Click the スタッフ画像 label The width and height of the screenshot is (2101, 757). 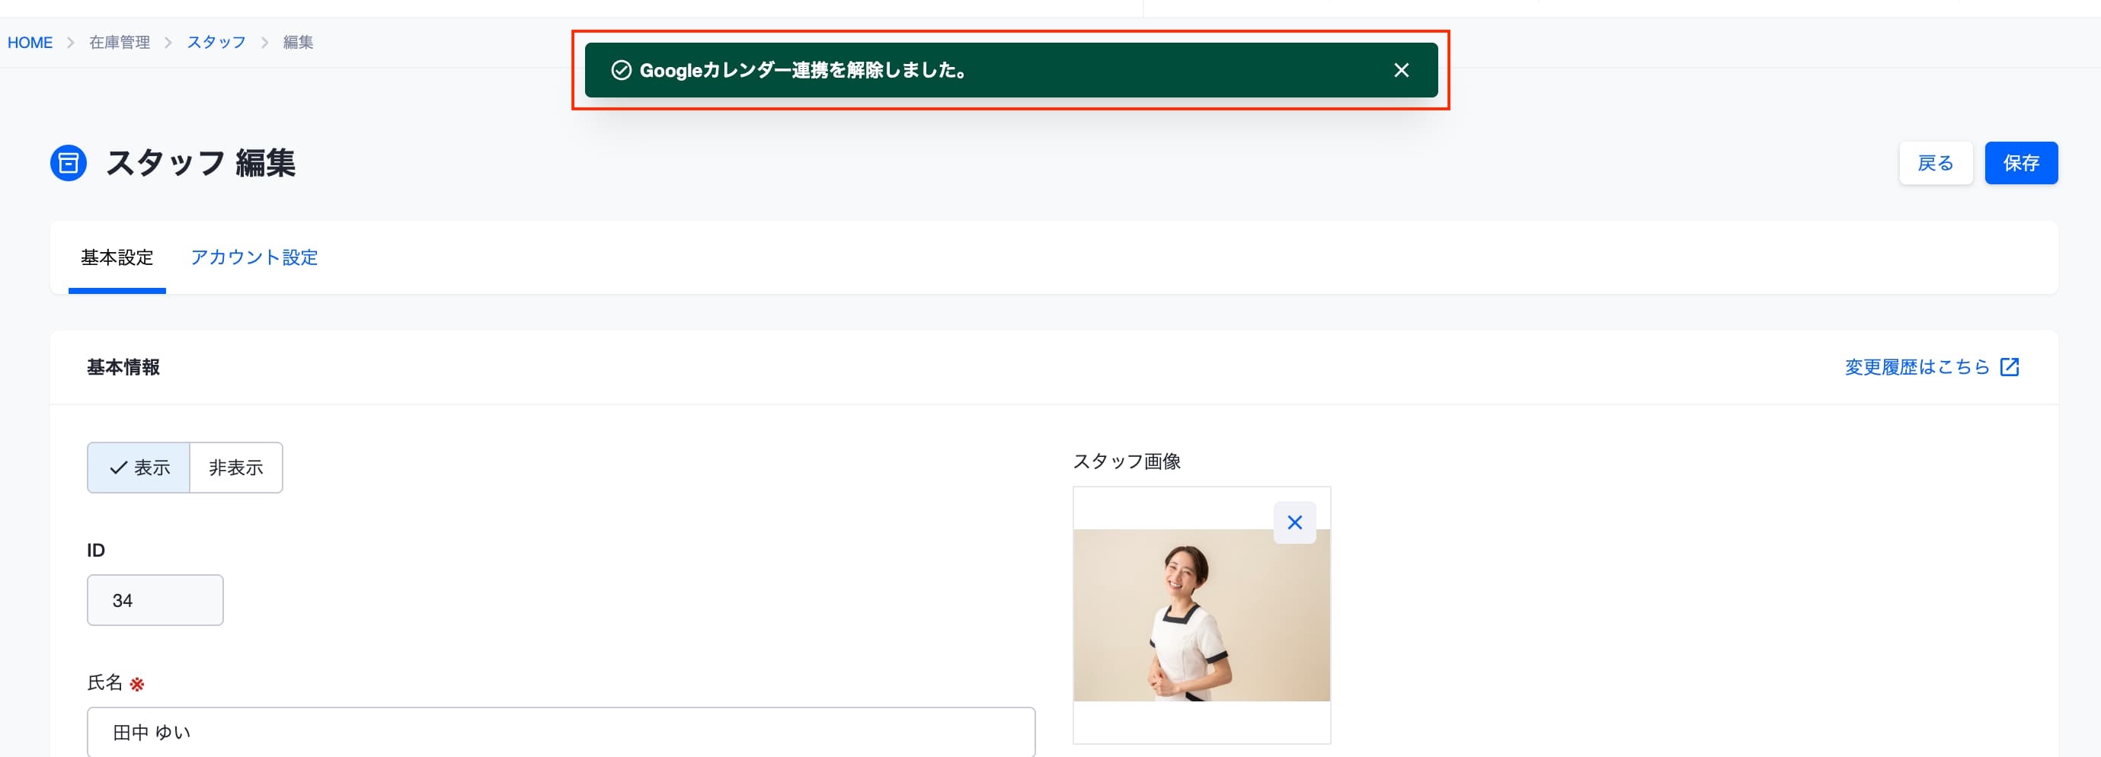pyautogui.click(x=1127, y=462)
